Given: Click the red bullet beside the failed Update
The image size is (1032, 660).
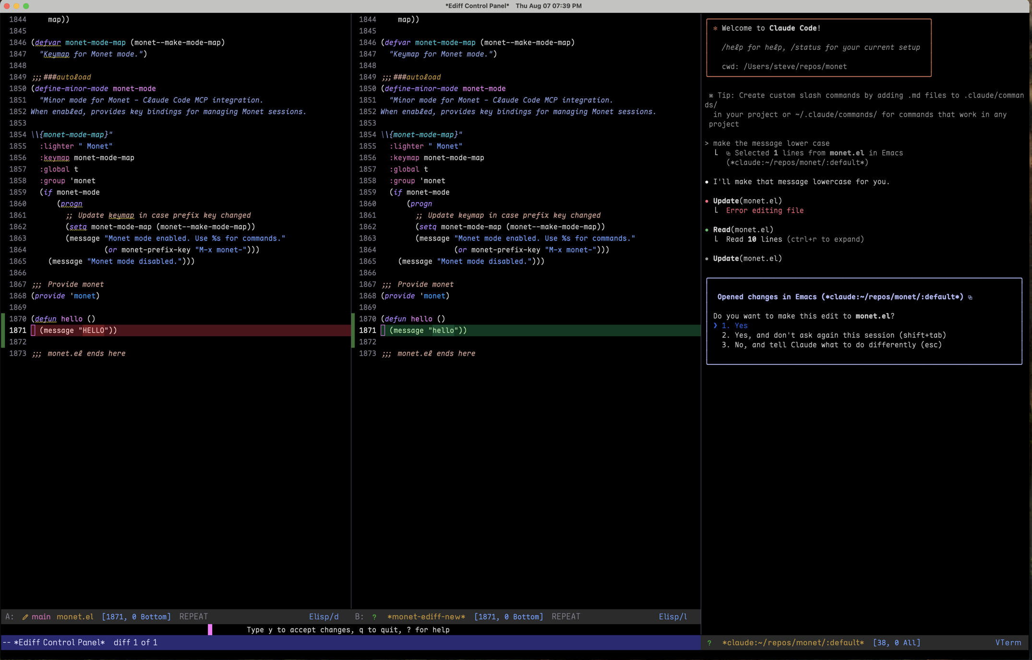Looking at the screenshot, I should pos(707,201).
